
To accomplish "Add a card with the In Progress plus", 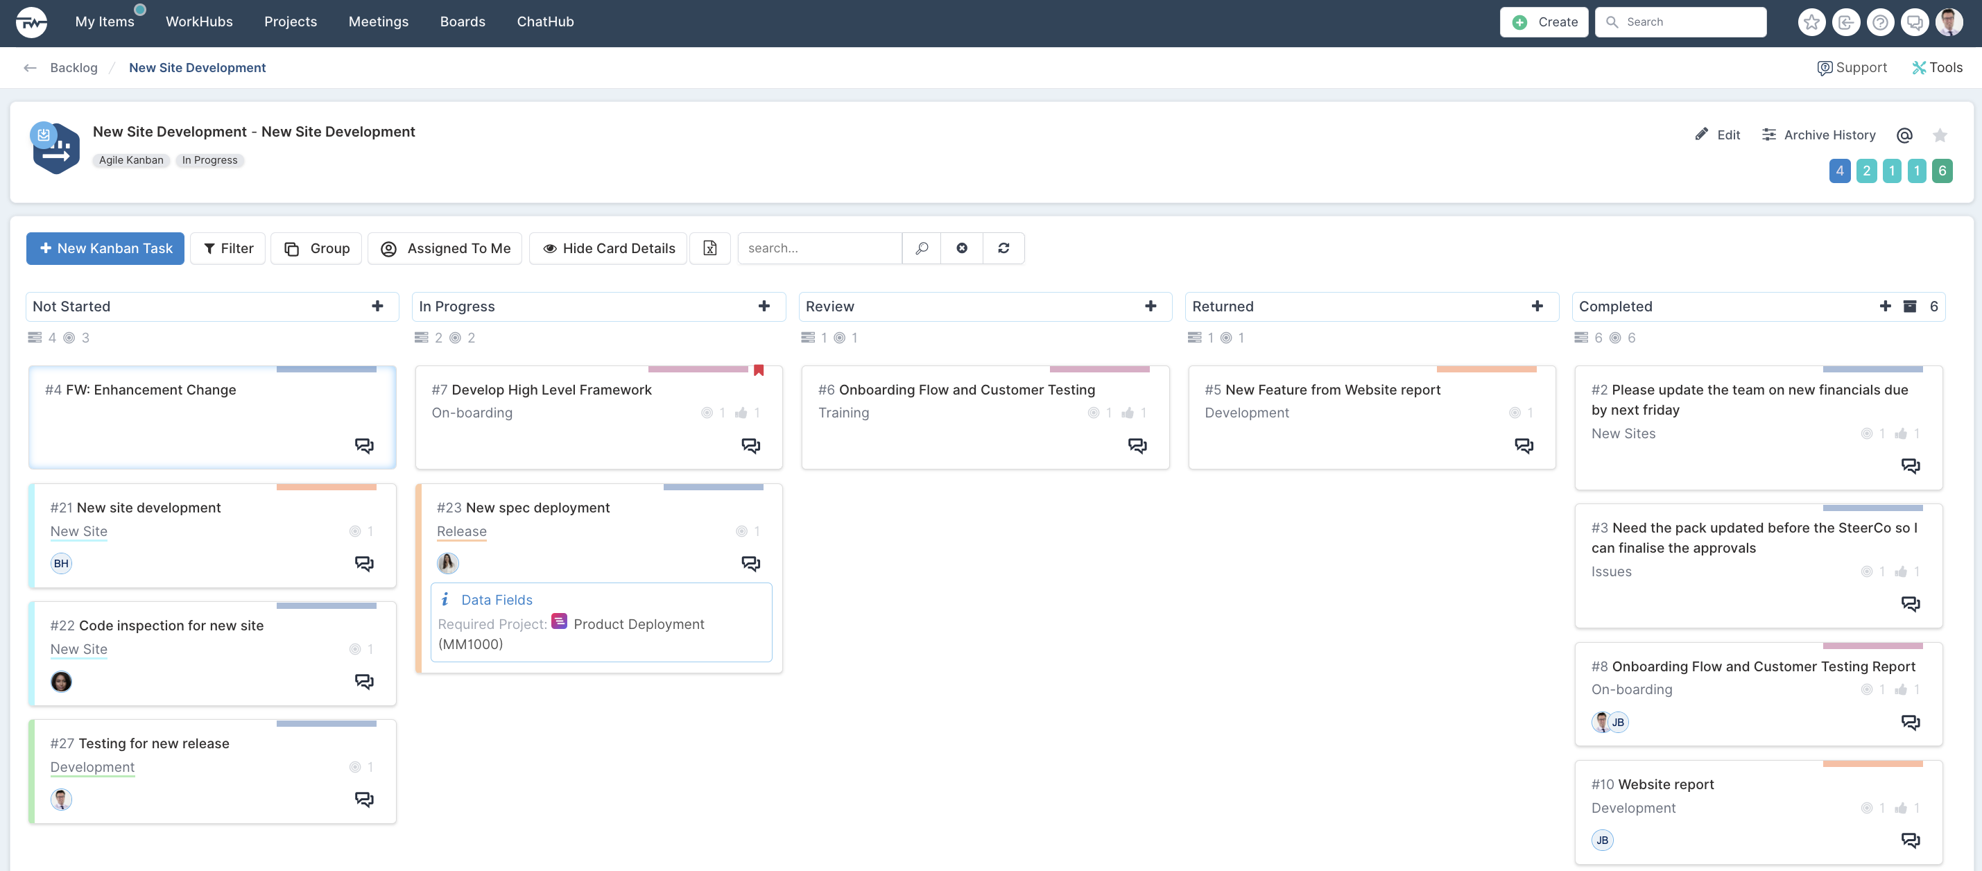I will pyautogui.click(x=764, y=307).
